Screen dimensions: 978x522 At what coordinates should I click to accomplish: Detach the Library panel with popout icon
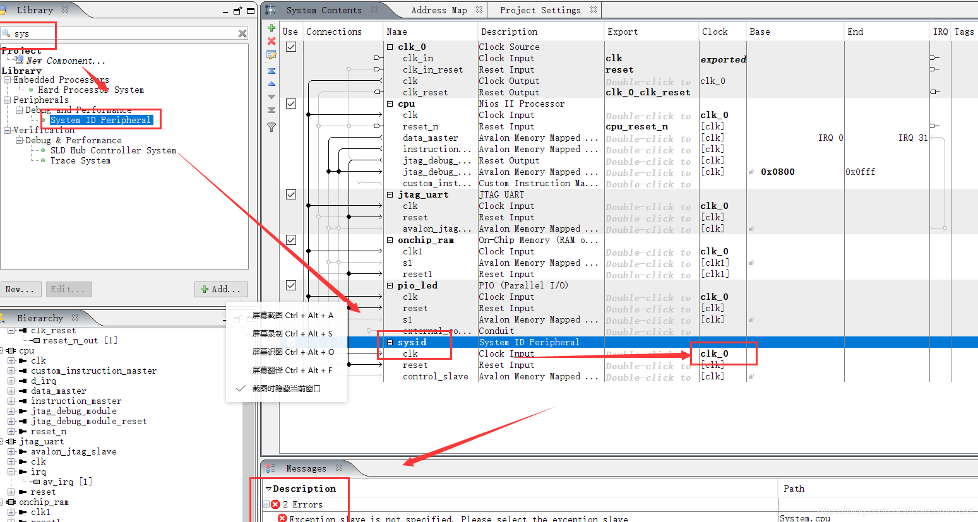coord(238,11)
